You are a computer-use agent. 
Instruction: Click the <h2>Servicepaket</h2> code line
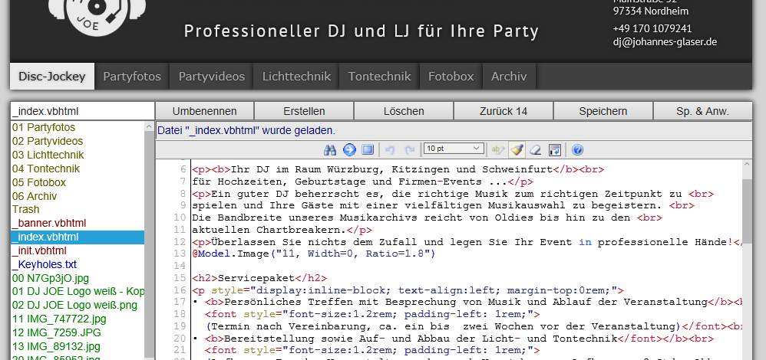[x=259, y=278]
